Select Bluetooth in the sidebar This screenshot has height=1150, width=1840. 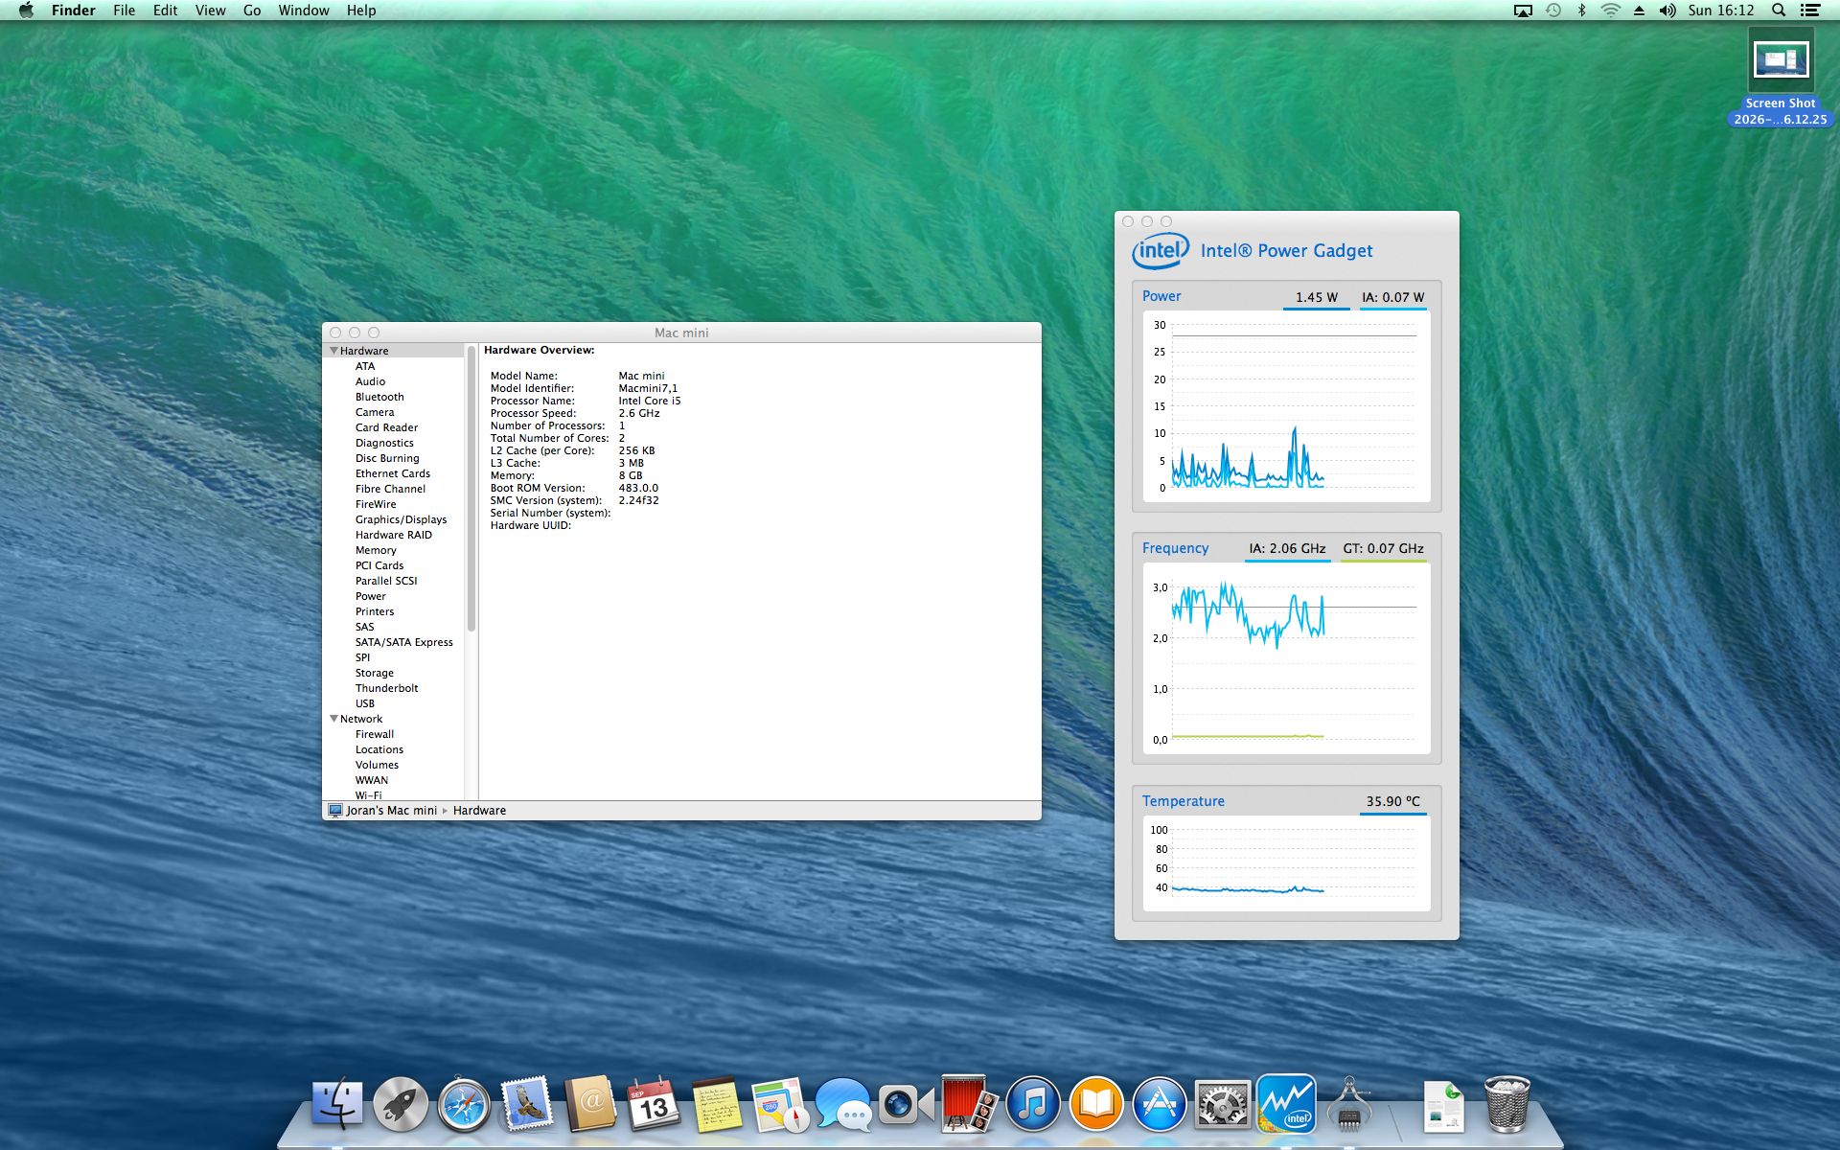tap(379, 397)
